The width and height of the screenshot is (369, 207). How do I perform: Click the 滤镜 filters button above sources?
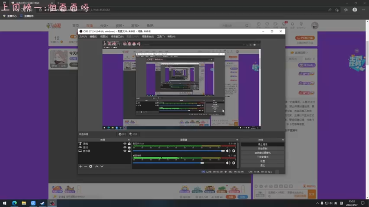click(x=133, y=134)
